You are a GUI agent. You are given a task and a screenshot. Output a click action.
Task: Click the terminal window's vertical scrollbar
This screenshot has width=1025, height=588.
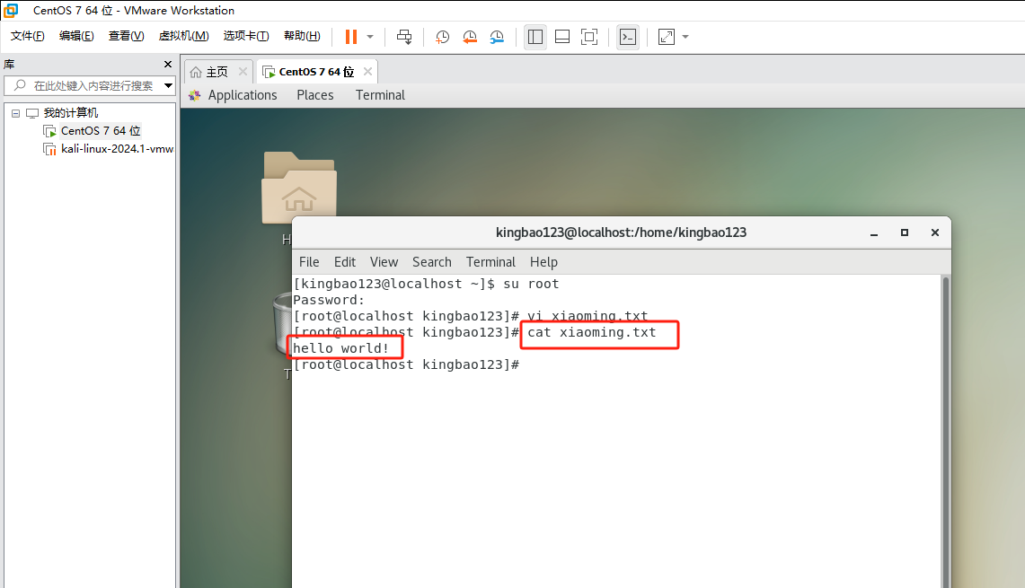(945, 431)
